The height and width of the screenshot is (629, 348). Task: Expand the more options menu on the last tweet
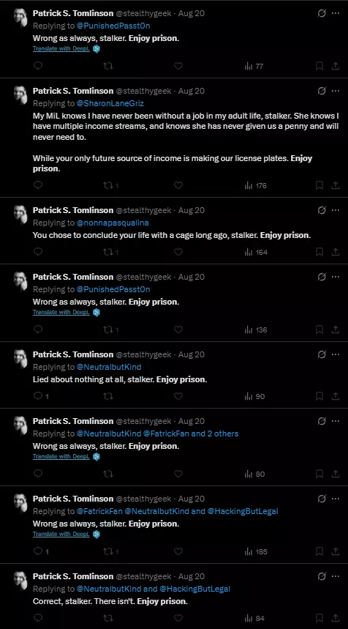336,576
